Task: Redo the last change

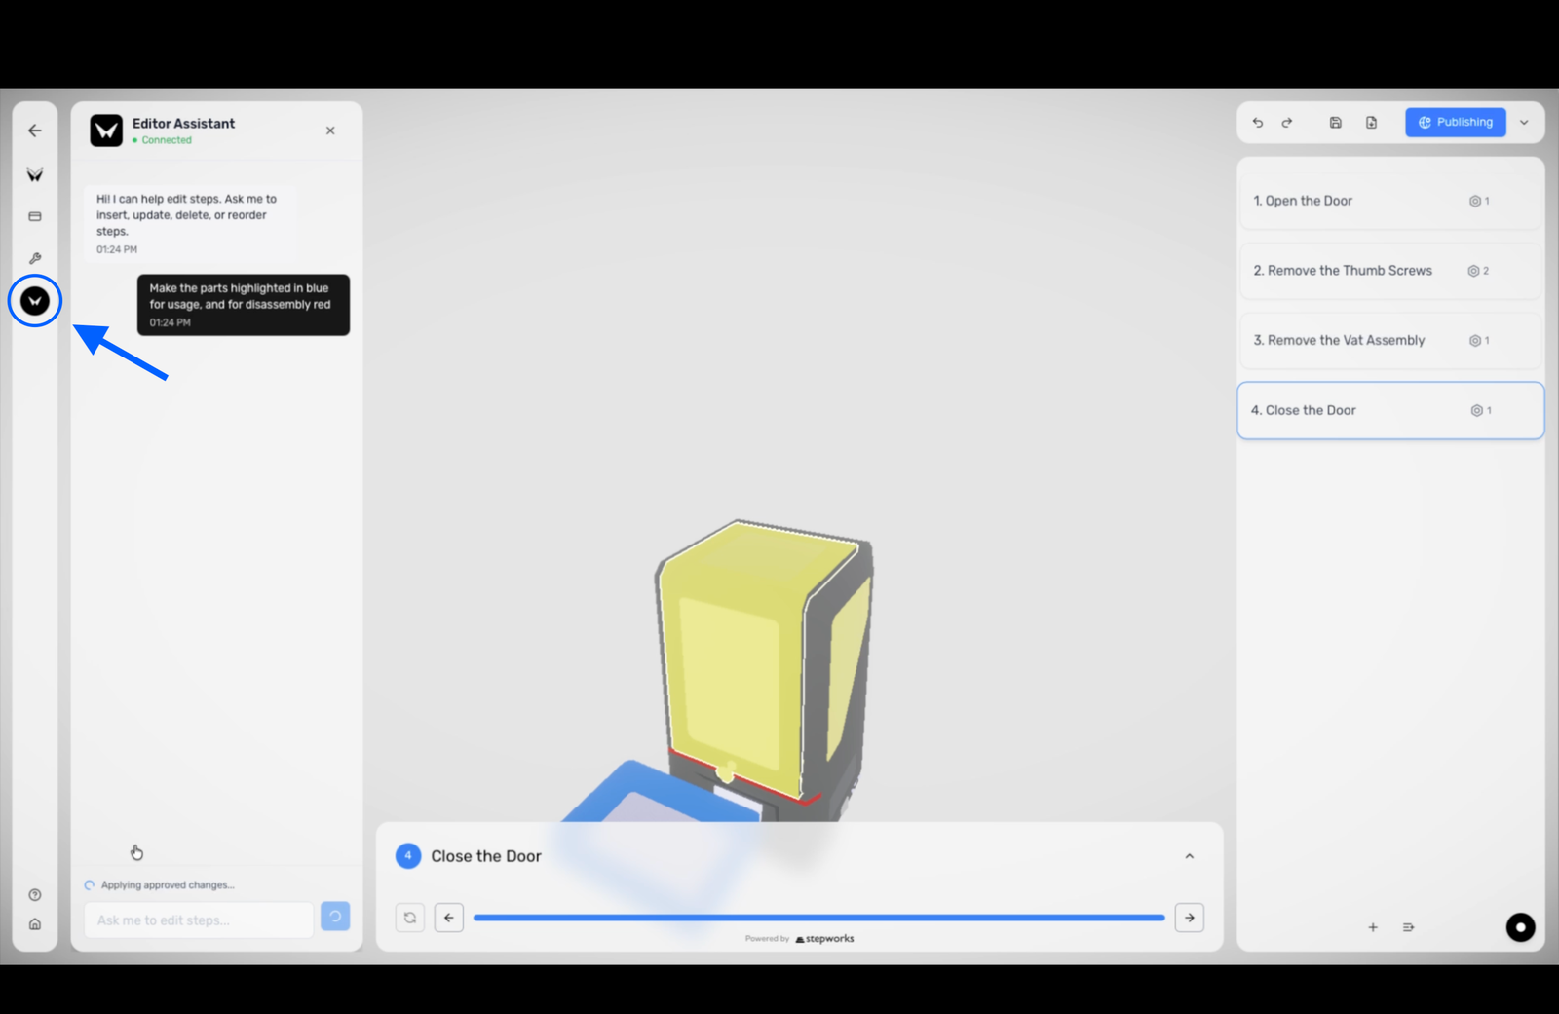Action: 1287,123
